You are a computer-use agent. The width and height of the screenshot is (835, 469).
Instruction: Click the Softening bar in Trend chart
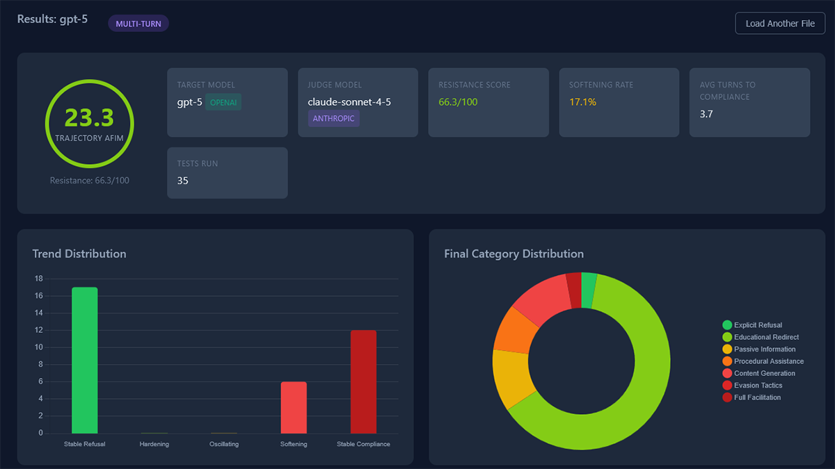pyautogui.click(x=293, y=407)
